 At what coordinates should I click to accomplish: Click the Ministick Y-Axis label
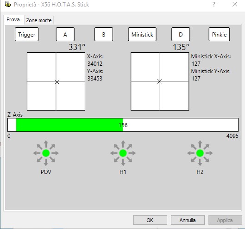[211, 71]
